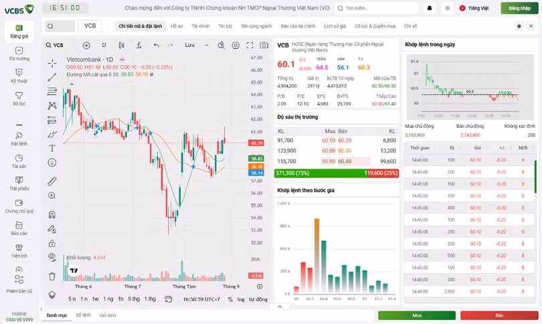Expand bottom panel chevron
Screen dimensions: 542x324
[280, 307]
